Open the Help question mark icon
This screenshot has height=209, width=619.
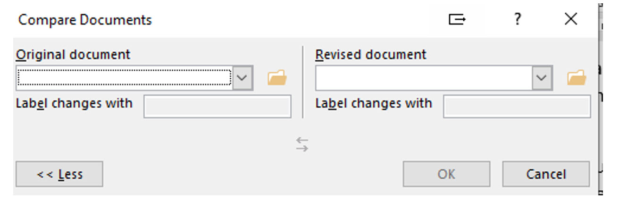[518, 19]
